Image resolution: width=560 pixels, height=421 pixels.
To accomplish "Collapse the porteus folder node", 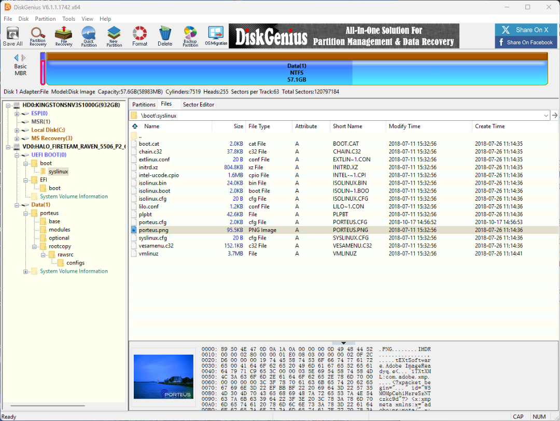I will click(26, 213).
